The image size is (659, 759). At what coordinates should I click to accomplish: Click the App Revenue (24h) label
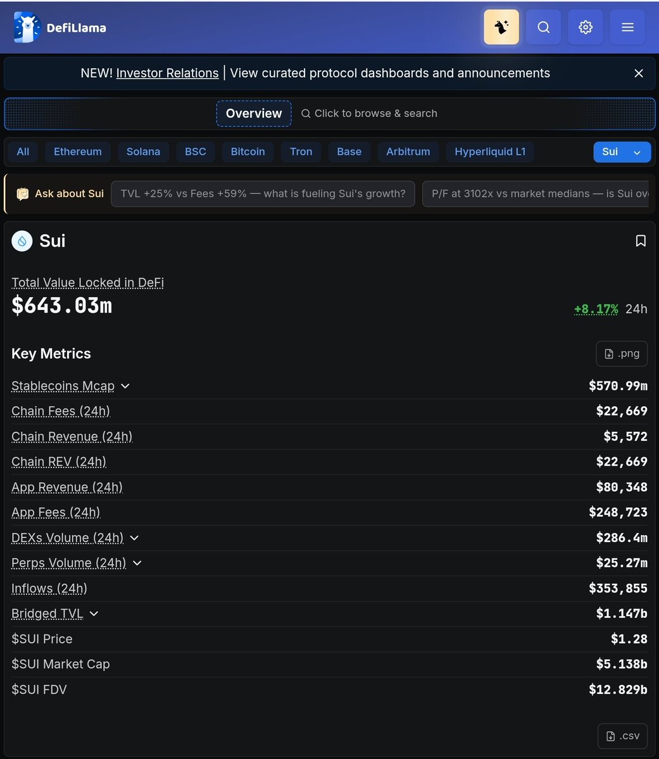[x=67, y=487]
